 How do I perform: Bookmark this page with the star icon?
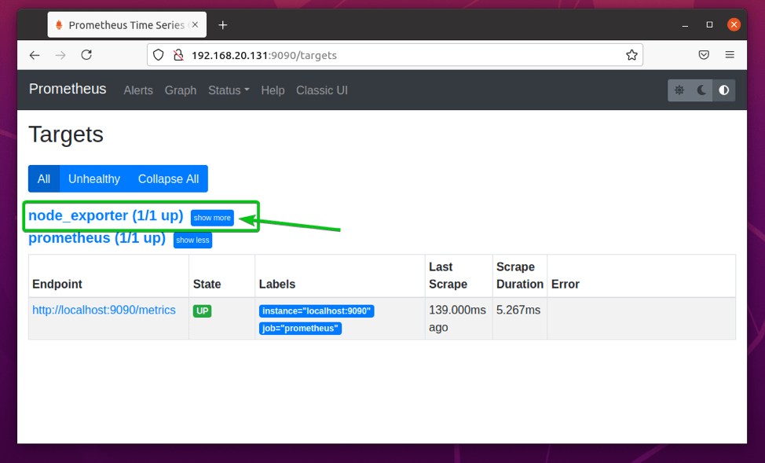tap(631, 55)
